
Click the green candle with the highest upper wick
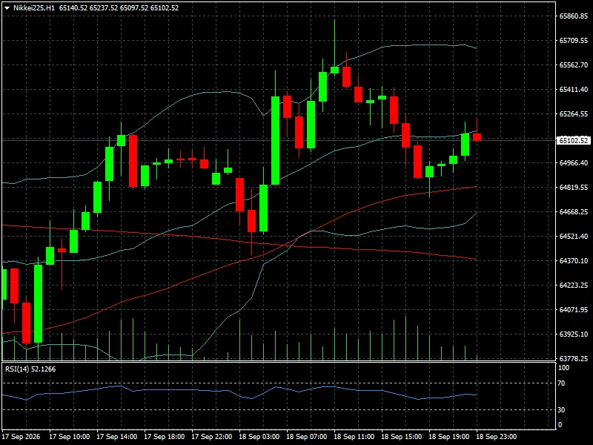coord(334,70)
